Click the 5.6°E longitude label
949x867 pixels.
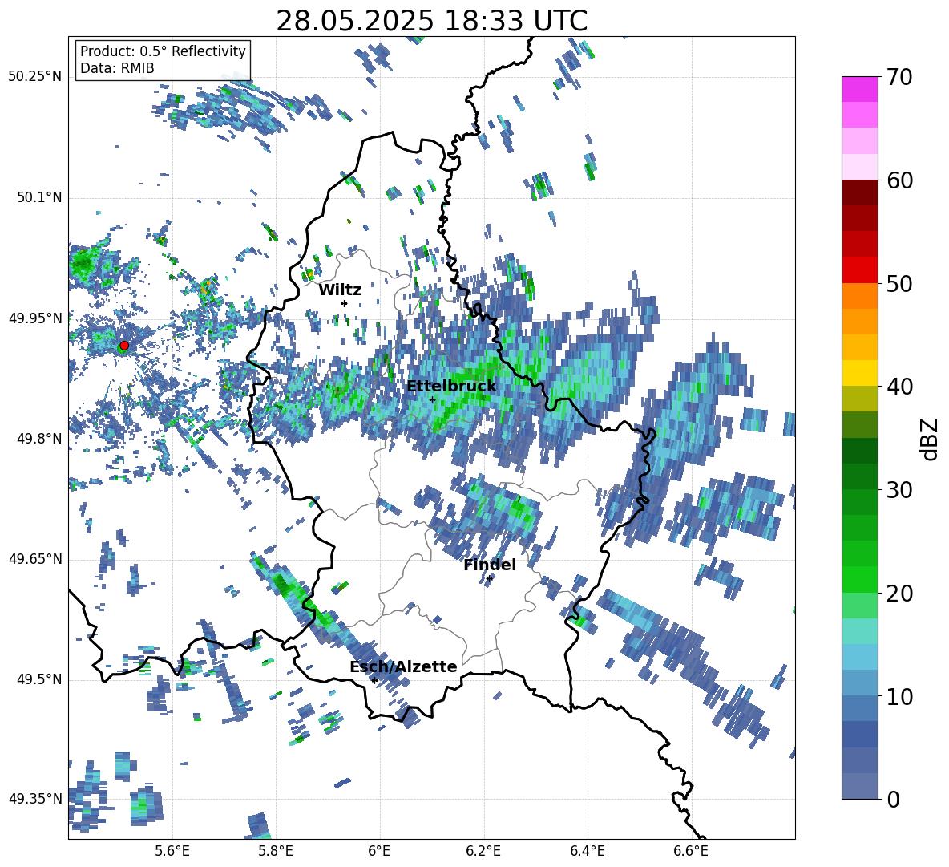coord(172,851)
